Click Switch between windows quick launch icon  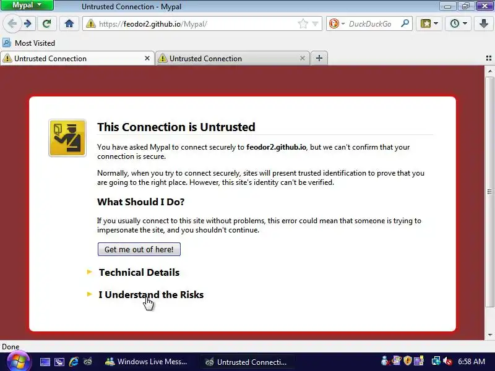59,362
